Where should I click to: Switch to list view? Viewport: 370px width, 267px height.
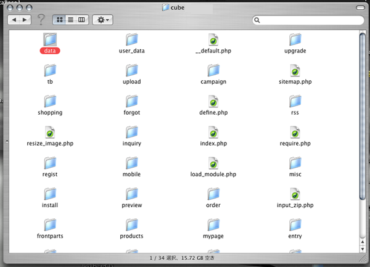coord(70,20)
